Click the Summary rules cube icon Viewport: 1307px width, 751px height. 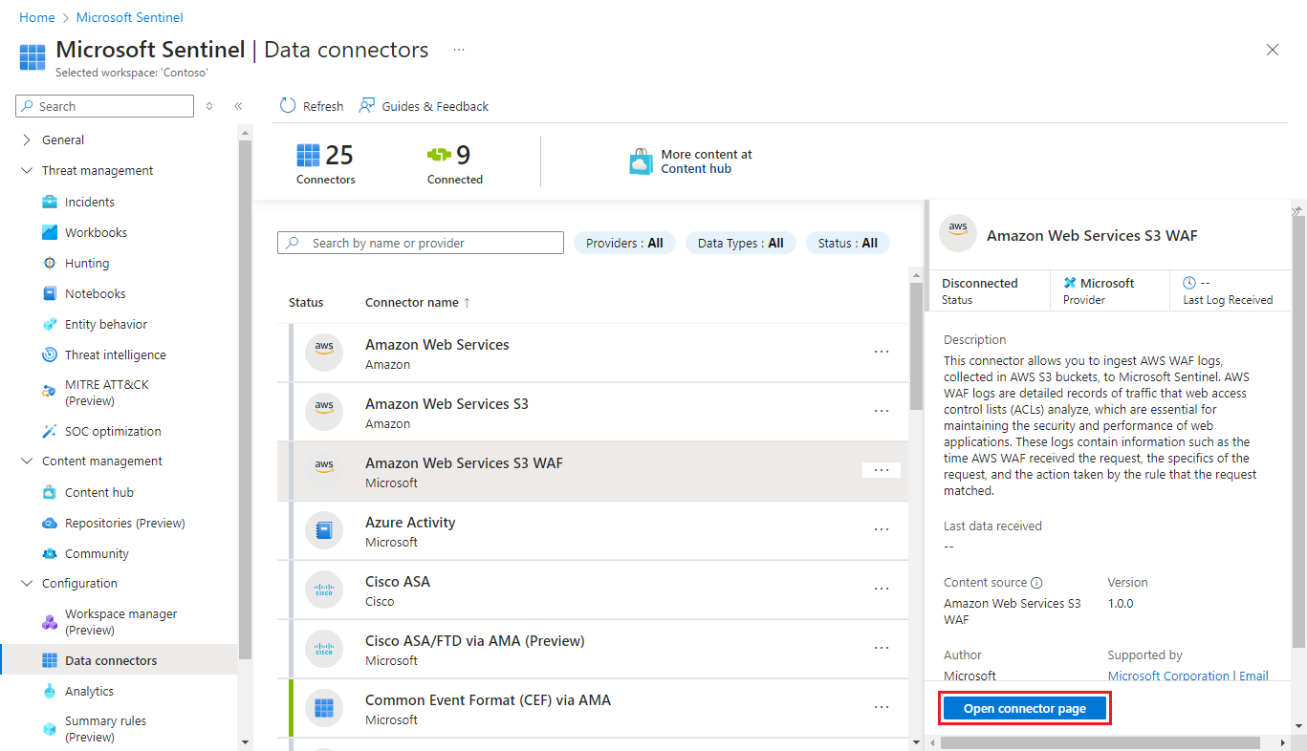tap(50, 729)
